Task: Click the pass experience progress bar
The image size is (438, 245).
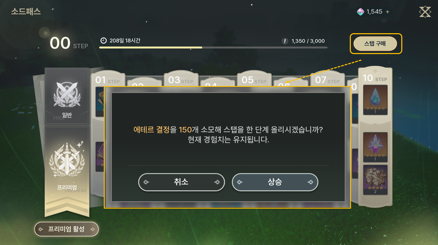Action: (213, 48)
